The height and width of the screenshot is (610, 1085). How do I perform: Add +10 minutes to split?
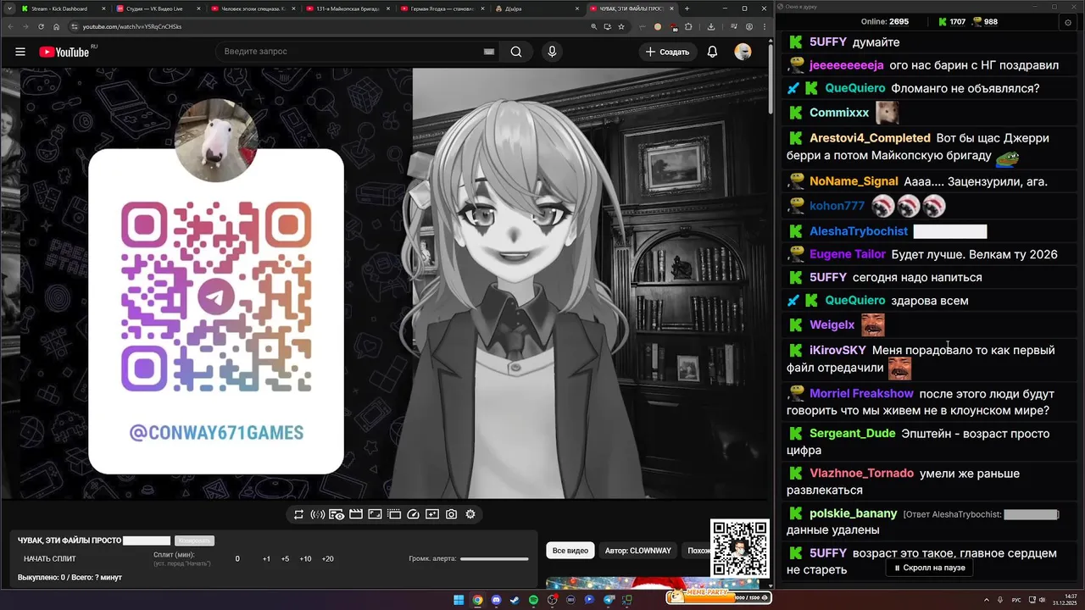305,558
